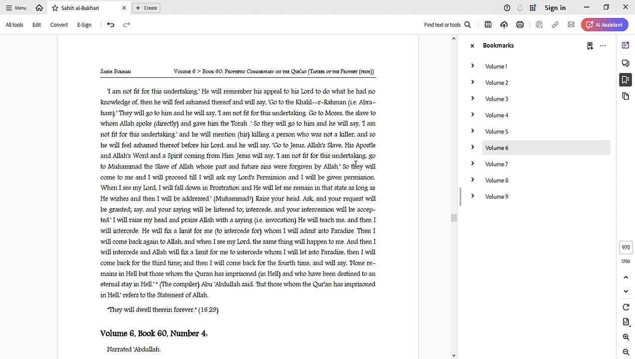Open the E-Sign menu item
This screenshot has height=359, width=635.
84,25
